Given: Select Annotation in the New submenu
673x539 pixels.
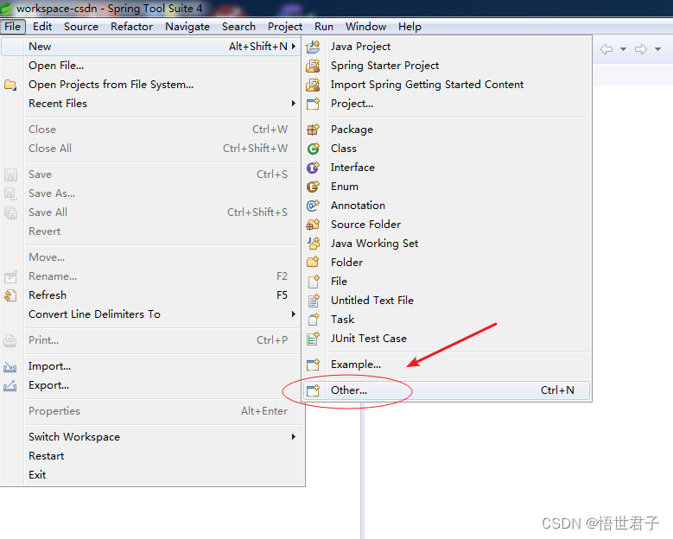Looking at the screenshot, I should point(447,205).
